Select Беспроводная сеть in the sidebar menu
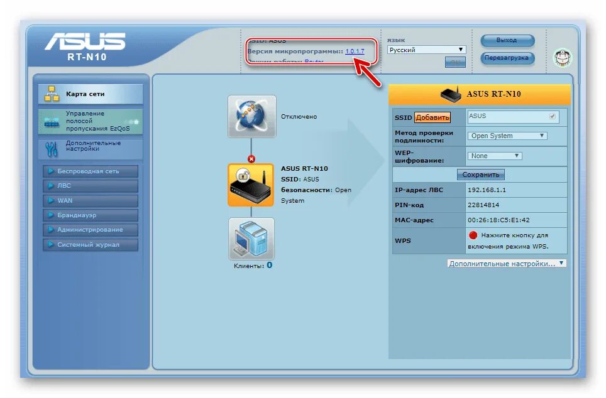 (x=90, y=171)
